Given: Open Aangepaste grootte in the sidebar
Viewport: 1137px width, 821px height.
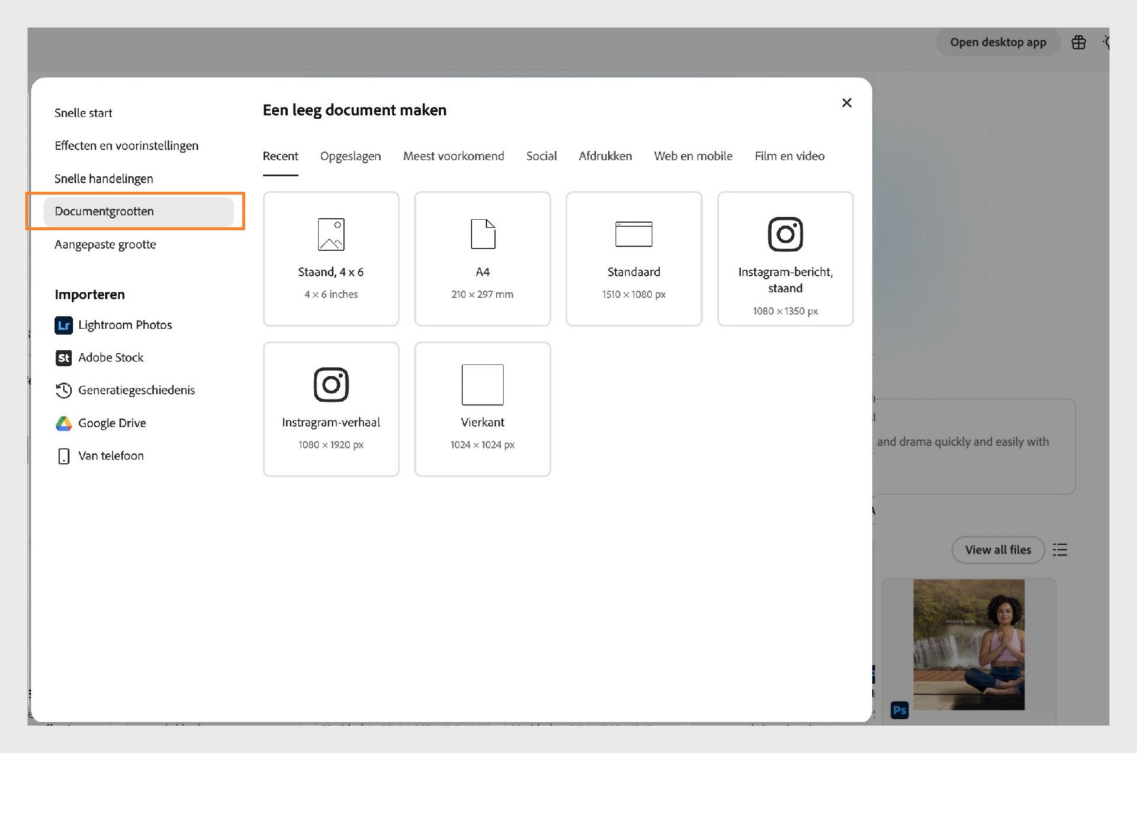Looking at the screenshot, I should (x=105, y=244).
